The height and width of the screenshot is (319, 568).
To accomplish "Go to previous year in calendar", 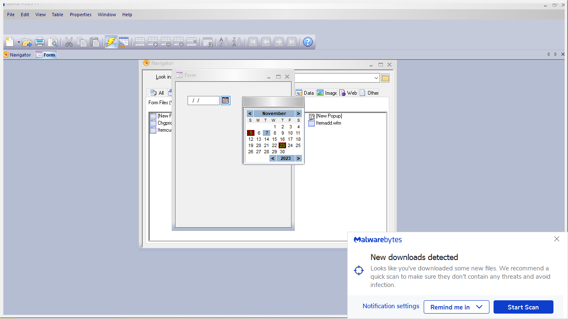I will pos(273,158).
